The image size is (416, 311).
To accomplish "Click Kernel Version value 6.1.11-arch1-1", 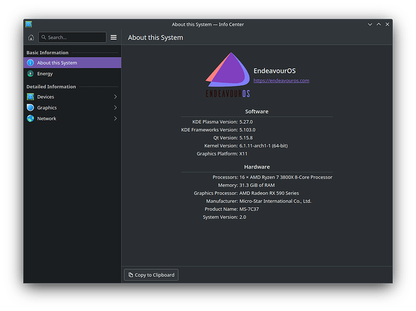I will [x=264, y=146].
